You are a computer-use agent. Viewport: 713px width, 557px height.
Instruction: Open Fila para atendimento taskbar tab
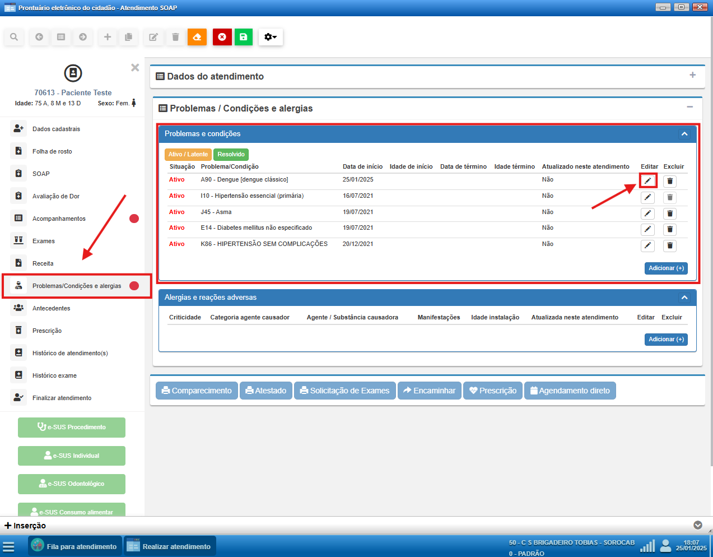[x=74, y=546]
